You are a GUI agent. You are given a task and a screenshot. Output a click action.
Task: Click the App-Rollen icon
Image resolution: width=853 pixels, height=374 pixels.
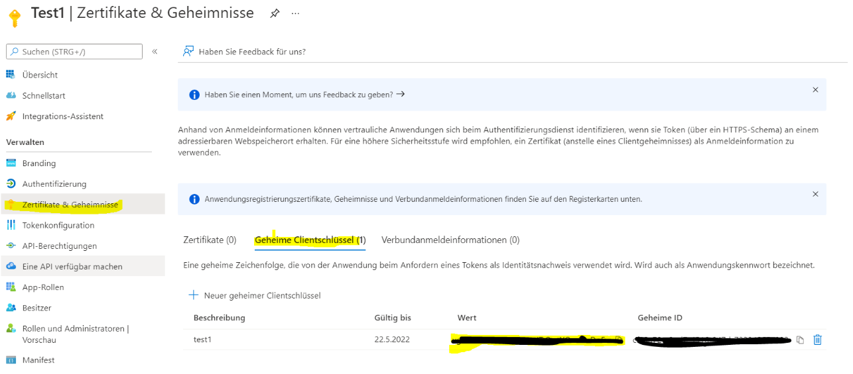11,287
